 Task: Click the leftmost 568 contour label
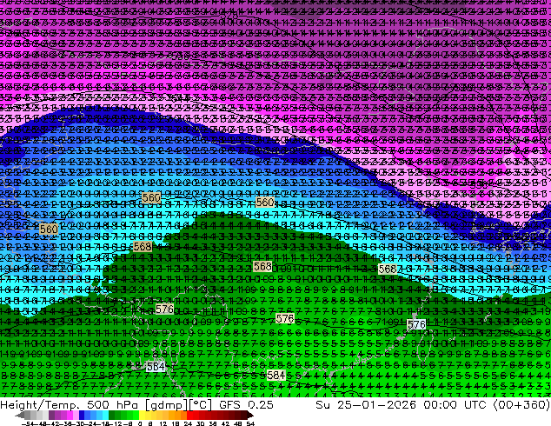point(143,246)
